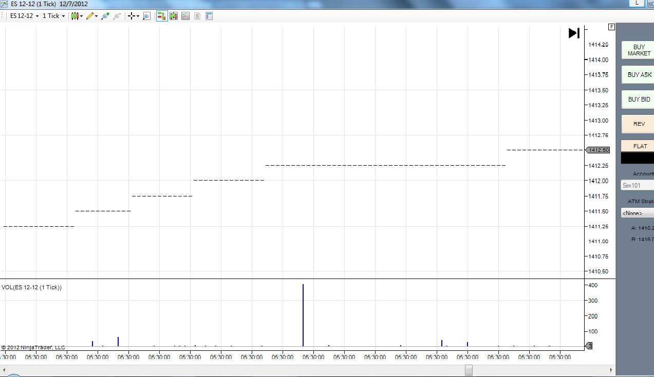Select the pencil drawing tools icon

pyautogui.click(x=90, y=16)
